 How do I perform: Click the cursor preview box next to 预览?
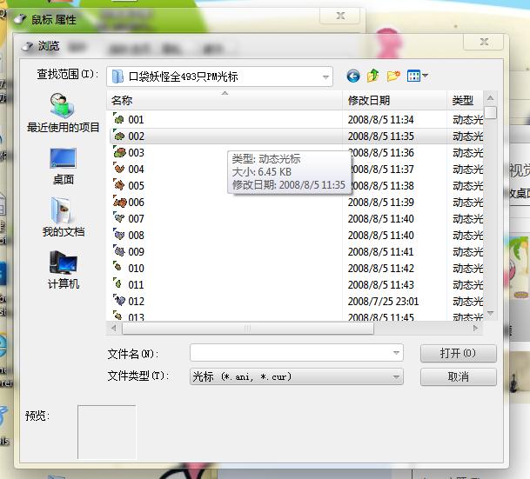point(106,432)
